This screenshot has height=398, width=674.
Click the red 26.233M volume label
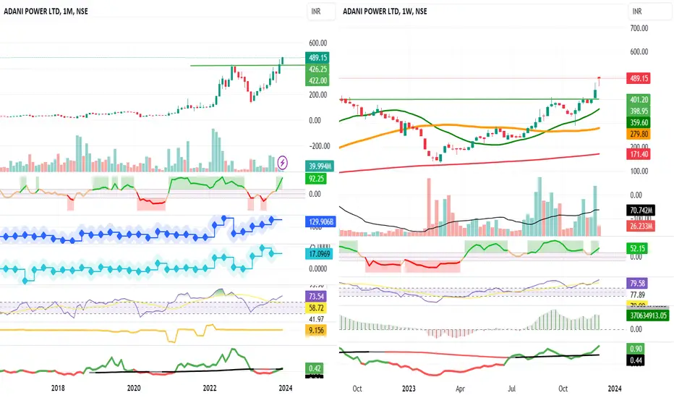tap(641, 226)
